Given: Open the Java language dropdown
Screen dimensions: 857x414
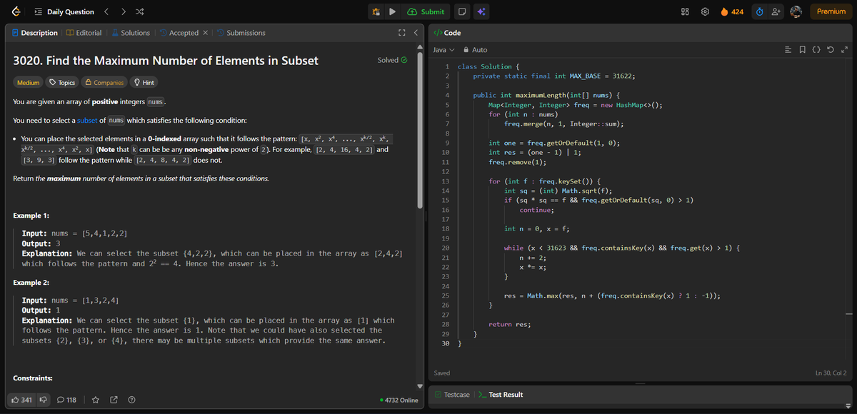Looking at the screenshot, I should [x=443, y=50].
